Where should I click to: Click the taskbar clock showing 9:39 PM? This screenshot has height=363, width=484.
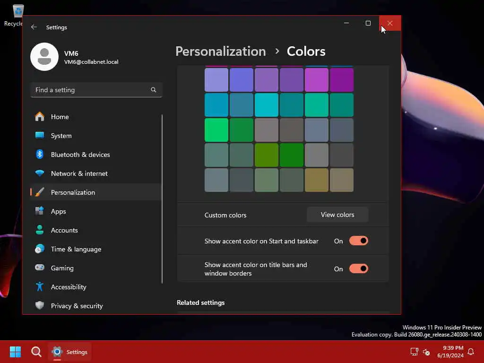point(450,352)
